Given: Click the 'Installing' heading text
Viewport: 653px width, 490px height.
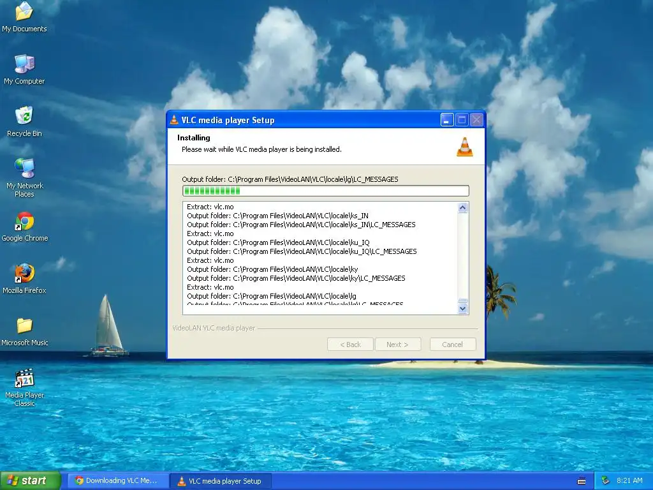Looking at the screenshot, I should 194,138.
